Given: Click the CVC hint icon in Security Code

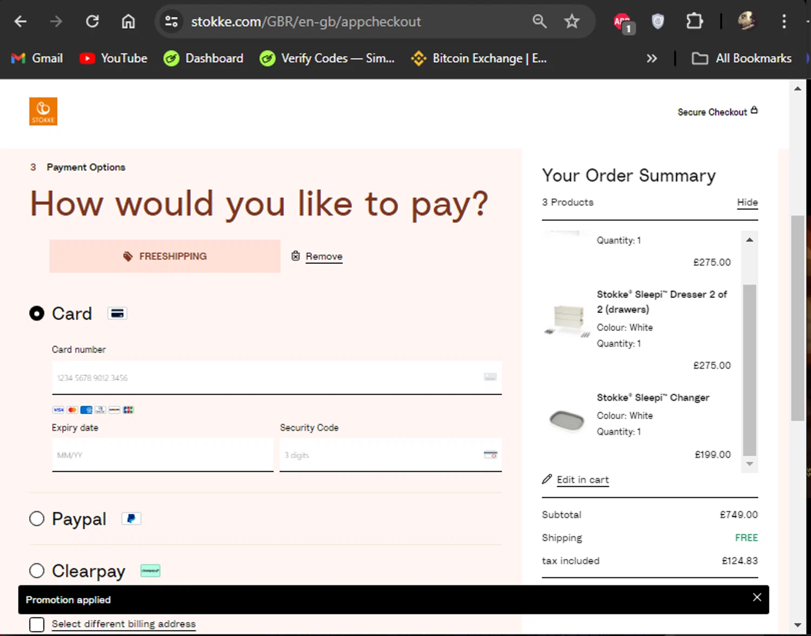Looking at the screenshot, I should point(490,455).
